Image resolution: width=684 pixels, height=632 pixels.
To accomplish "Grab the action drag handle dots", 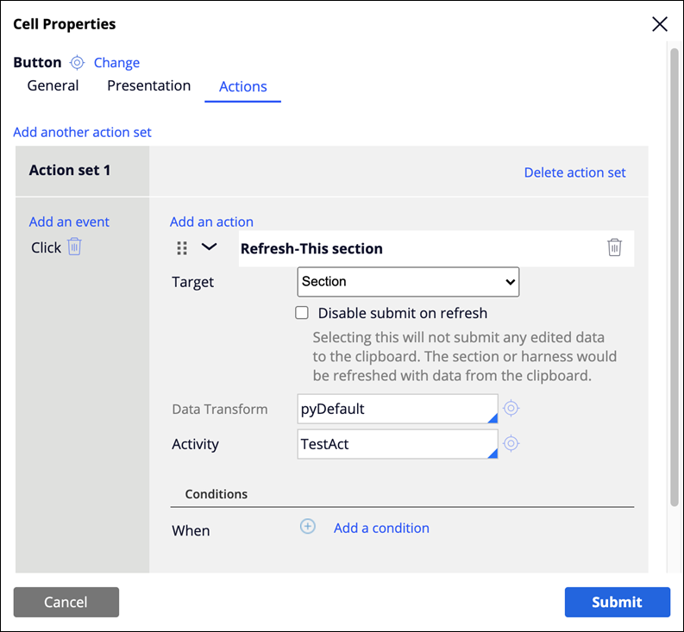I will [x=182, y=248].
